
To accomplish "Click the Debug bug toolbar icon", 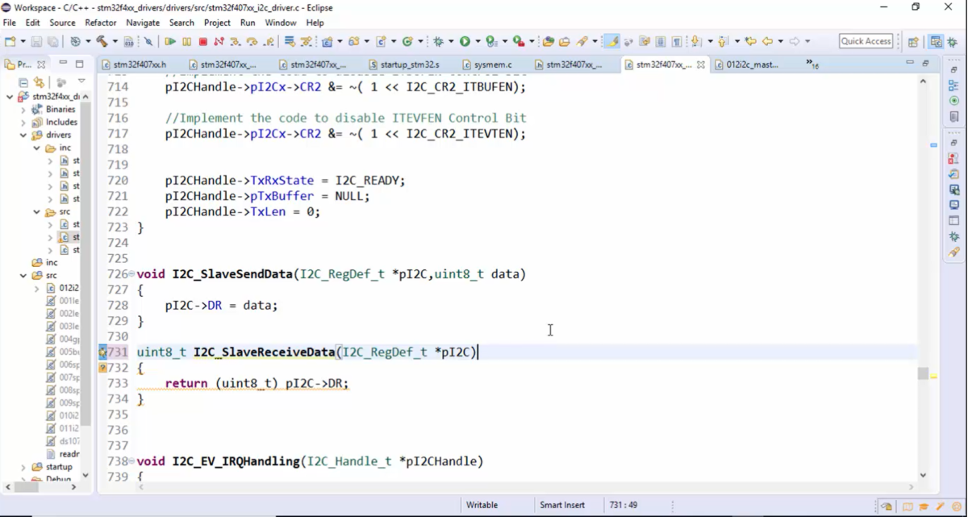I will point(438,41).
